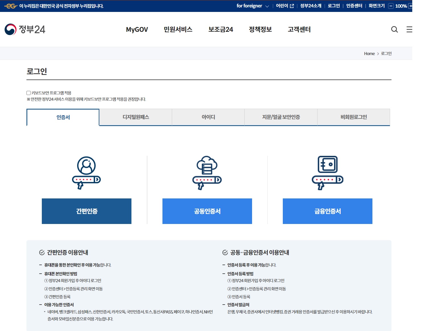Open the 지문/얼굴 보안인증 tab
This screenshot has height=331, width=437.
click(281, 117)
